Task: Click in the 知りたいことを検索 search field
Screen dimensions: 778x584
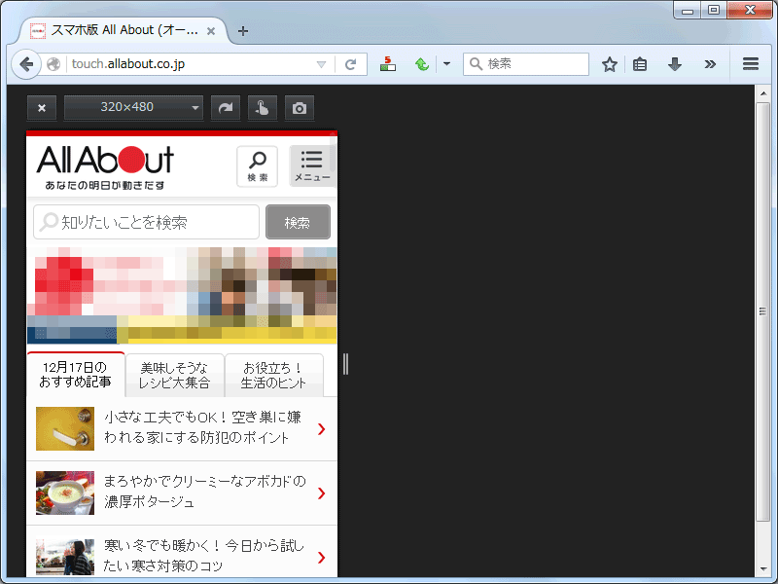Action: click(x=146, y=222)
